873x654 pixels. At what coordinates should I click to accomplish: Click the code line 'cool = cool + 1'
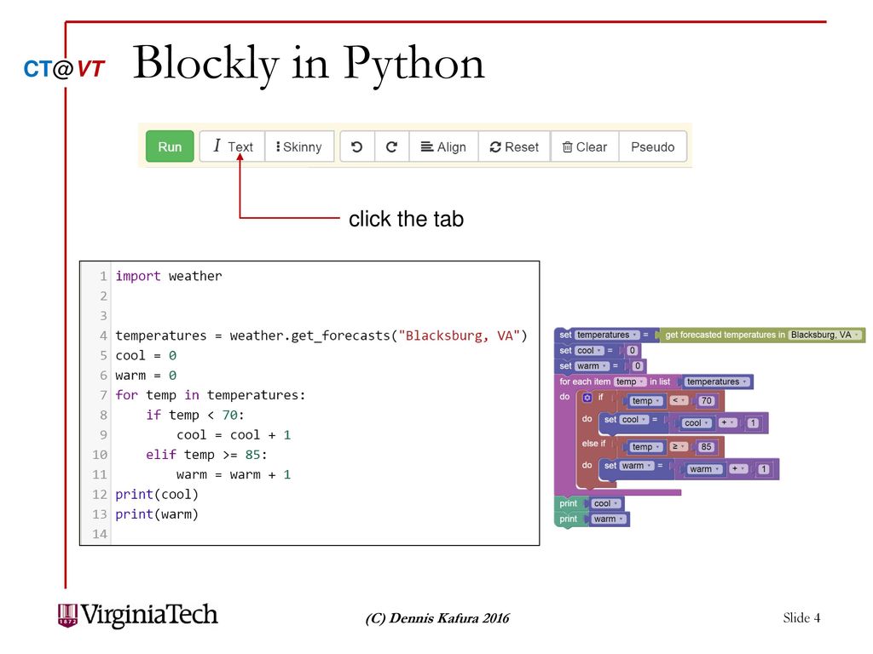pos(234,435)
